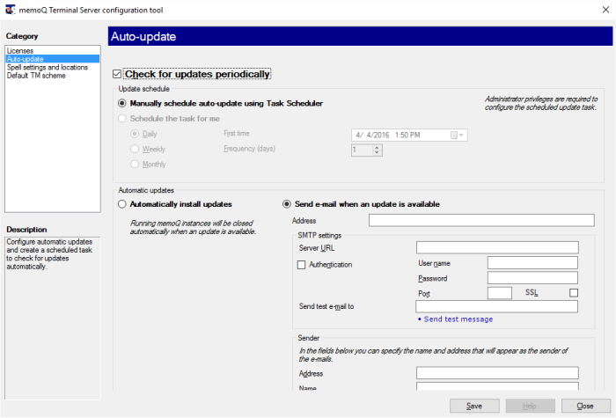616x418 pixels.
Task: Tick the SSL checkbox
Action: click(574, 292)
